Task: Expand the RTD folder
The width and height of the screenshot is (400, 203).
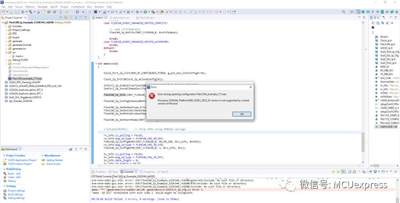Action: [x=6, y=33]
